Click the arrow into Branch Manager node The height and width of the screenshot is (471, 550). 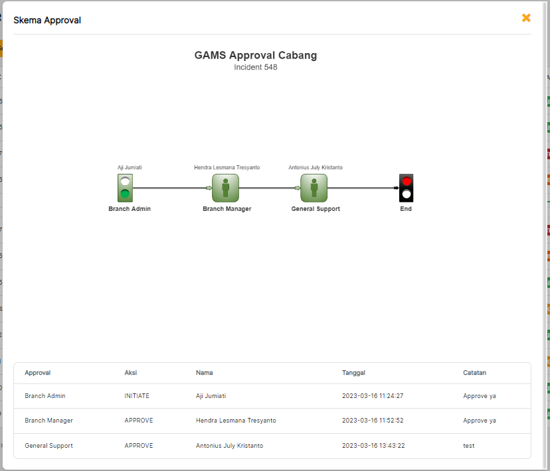coord(208,188)
